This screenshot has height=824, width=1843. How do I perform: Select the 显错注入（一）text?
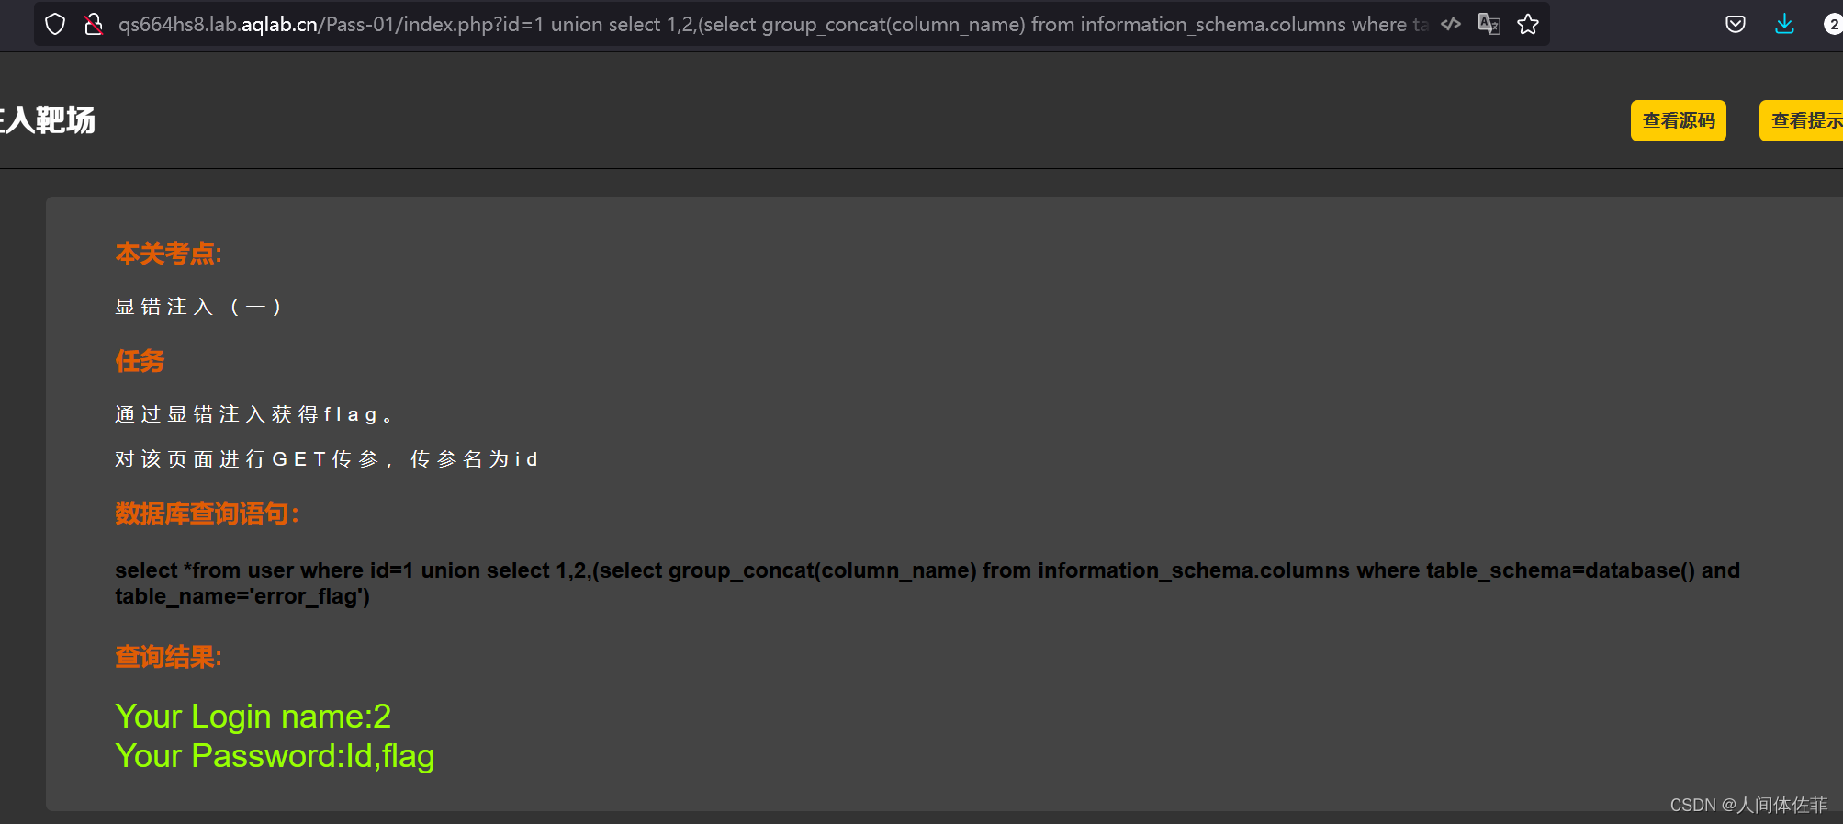click(198, 307)
